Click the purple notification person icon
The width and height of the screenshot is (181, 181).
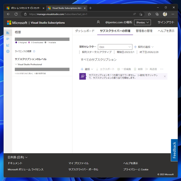pos(83,76)
